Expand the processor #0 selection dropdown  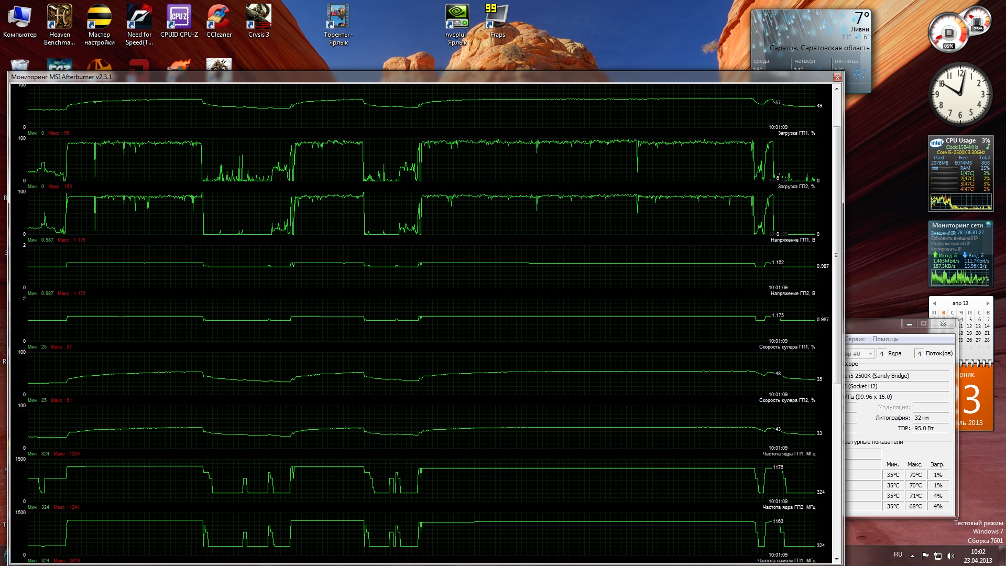[x=870, y=354]
